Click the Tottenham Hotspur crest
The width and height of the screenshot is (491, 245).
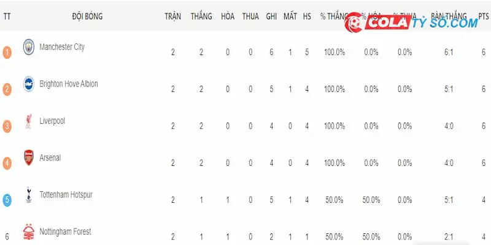point(29,195)
